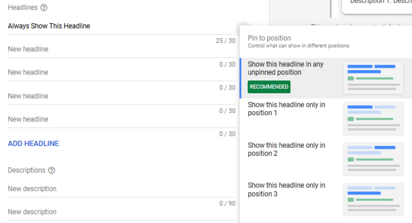Screen dimensions: 412x223
Task: Click the green RECOMMENDED badge
Action: [269, 87]
